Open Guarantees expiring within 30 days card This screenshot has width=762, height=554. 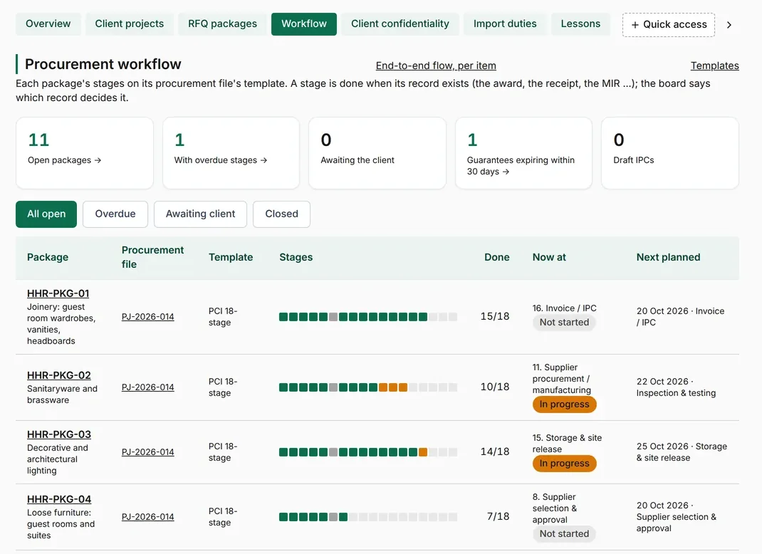pyautogui.click(x=523, y=153)
